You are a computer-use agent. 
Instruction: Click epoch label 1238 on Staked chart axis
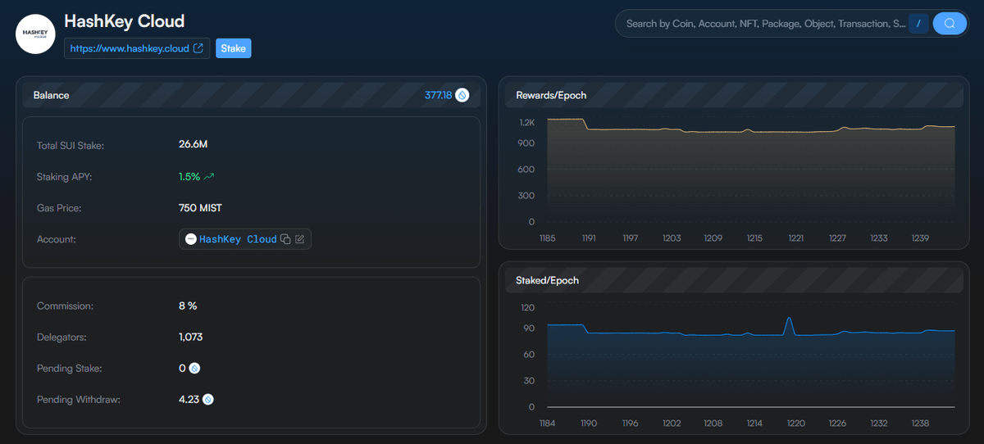pyautogui.click(x=921, y=424)
